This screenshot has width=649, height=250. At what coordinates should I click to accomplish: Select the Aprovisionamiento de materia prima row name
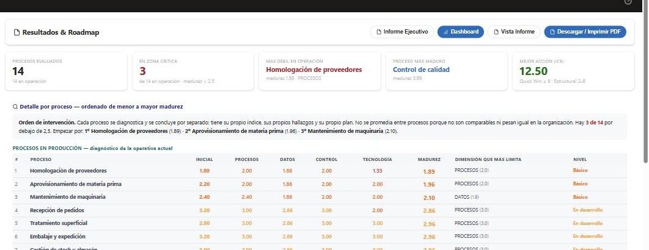76,184
